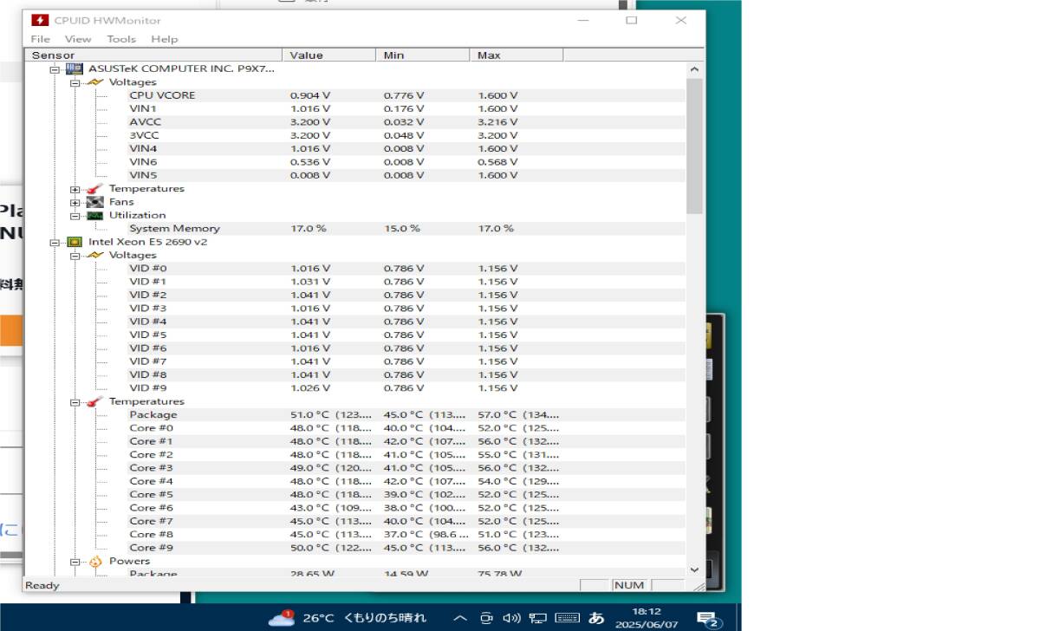Viewport: 1040px width, 631px height.
Task: Click the Min column header
Action: pos(424,55)
